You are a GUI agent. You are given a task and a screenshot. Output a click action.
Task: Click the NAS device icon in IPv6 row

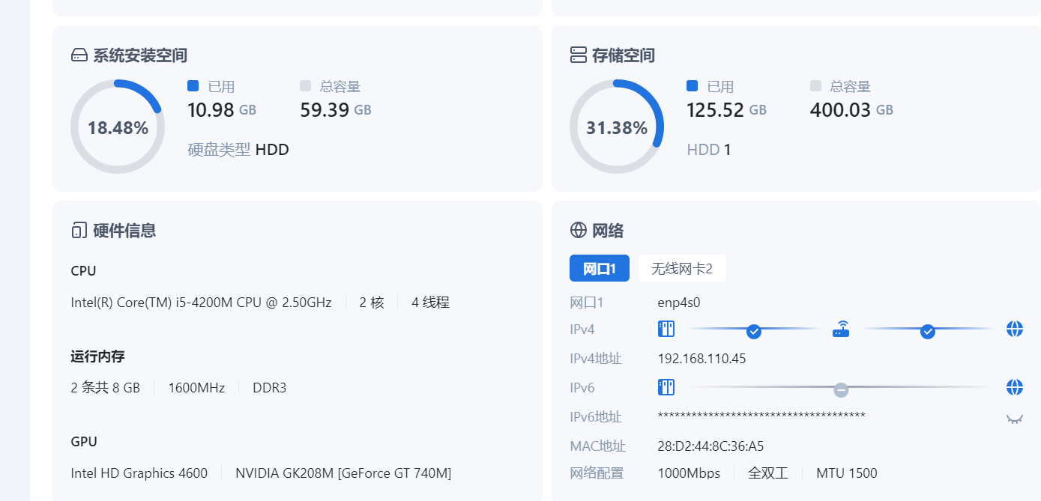pyautogui.click(x=666, y=387)
